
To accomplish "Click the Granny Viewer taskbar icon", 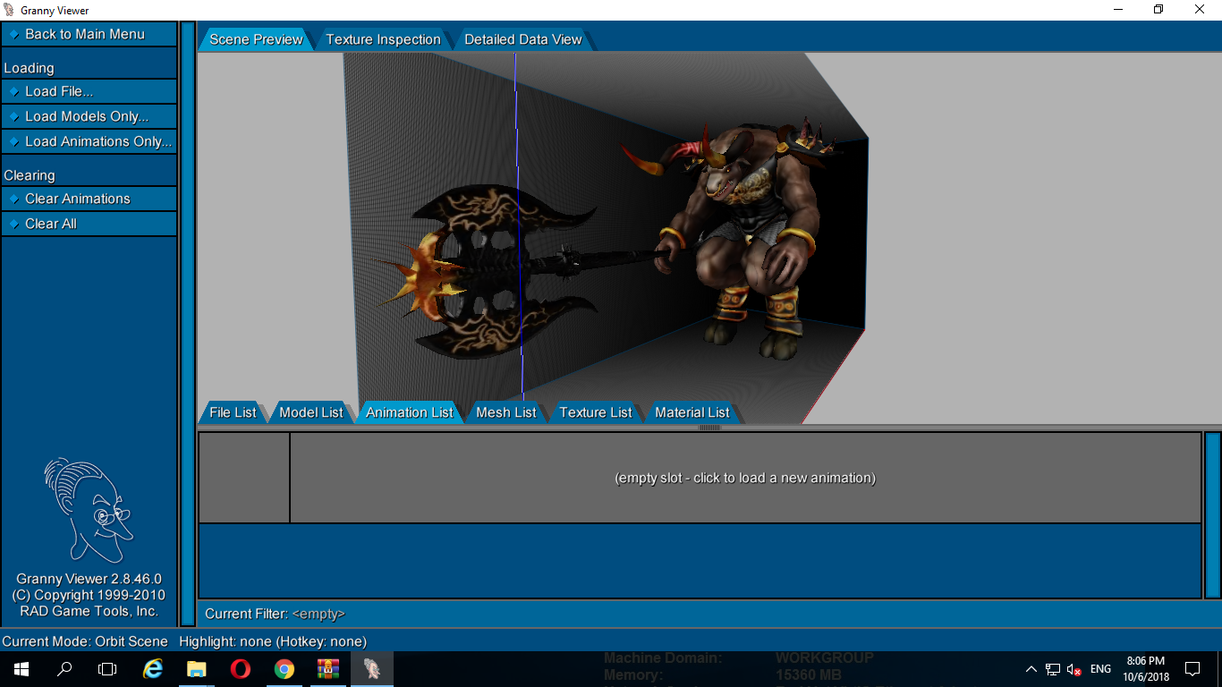I will (371, 668).
